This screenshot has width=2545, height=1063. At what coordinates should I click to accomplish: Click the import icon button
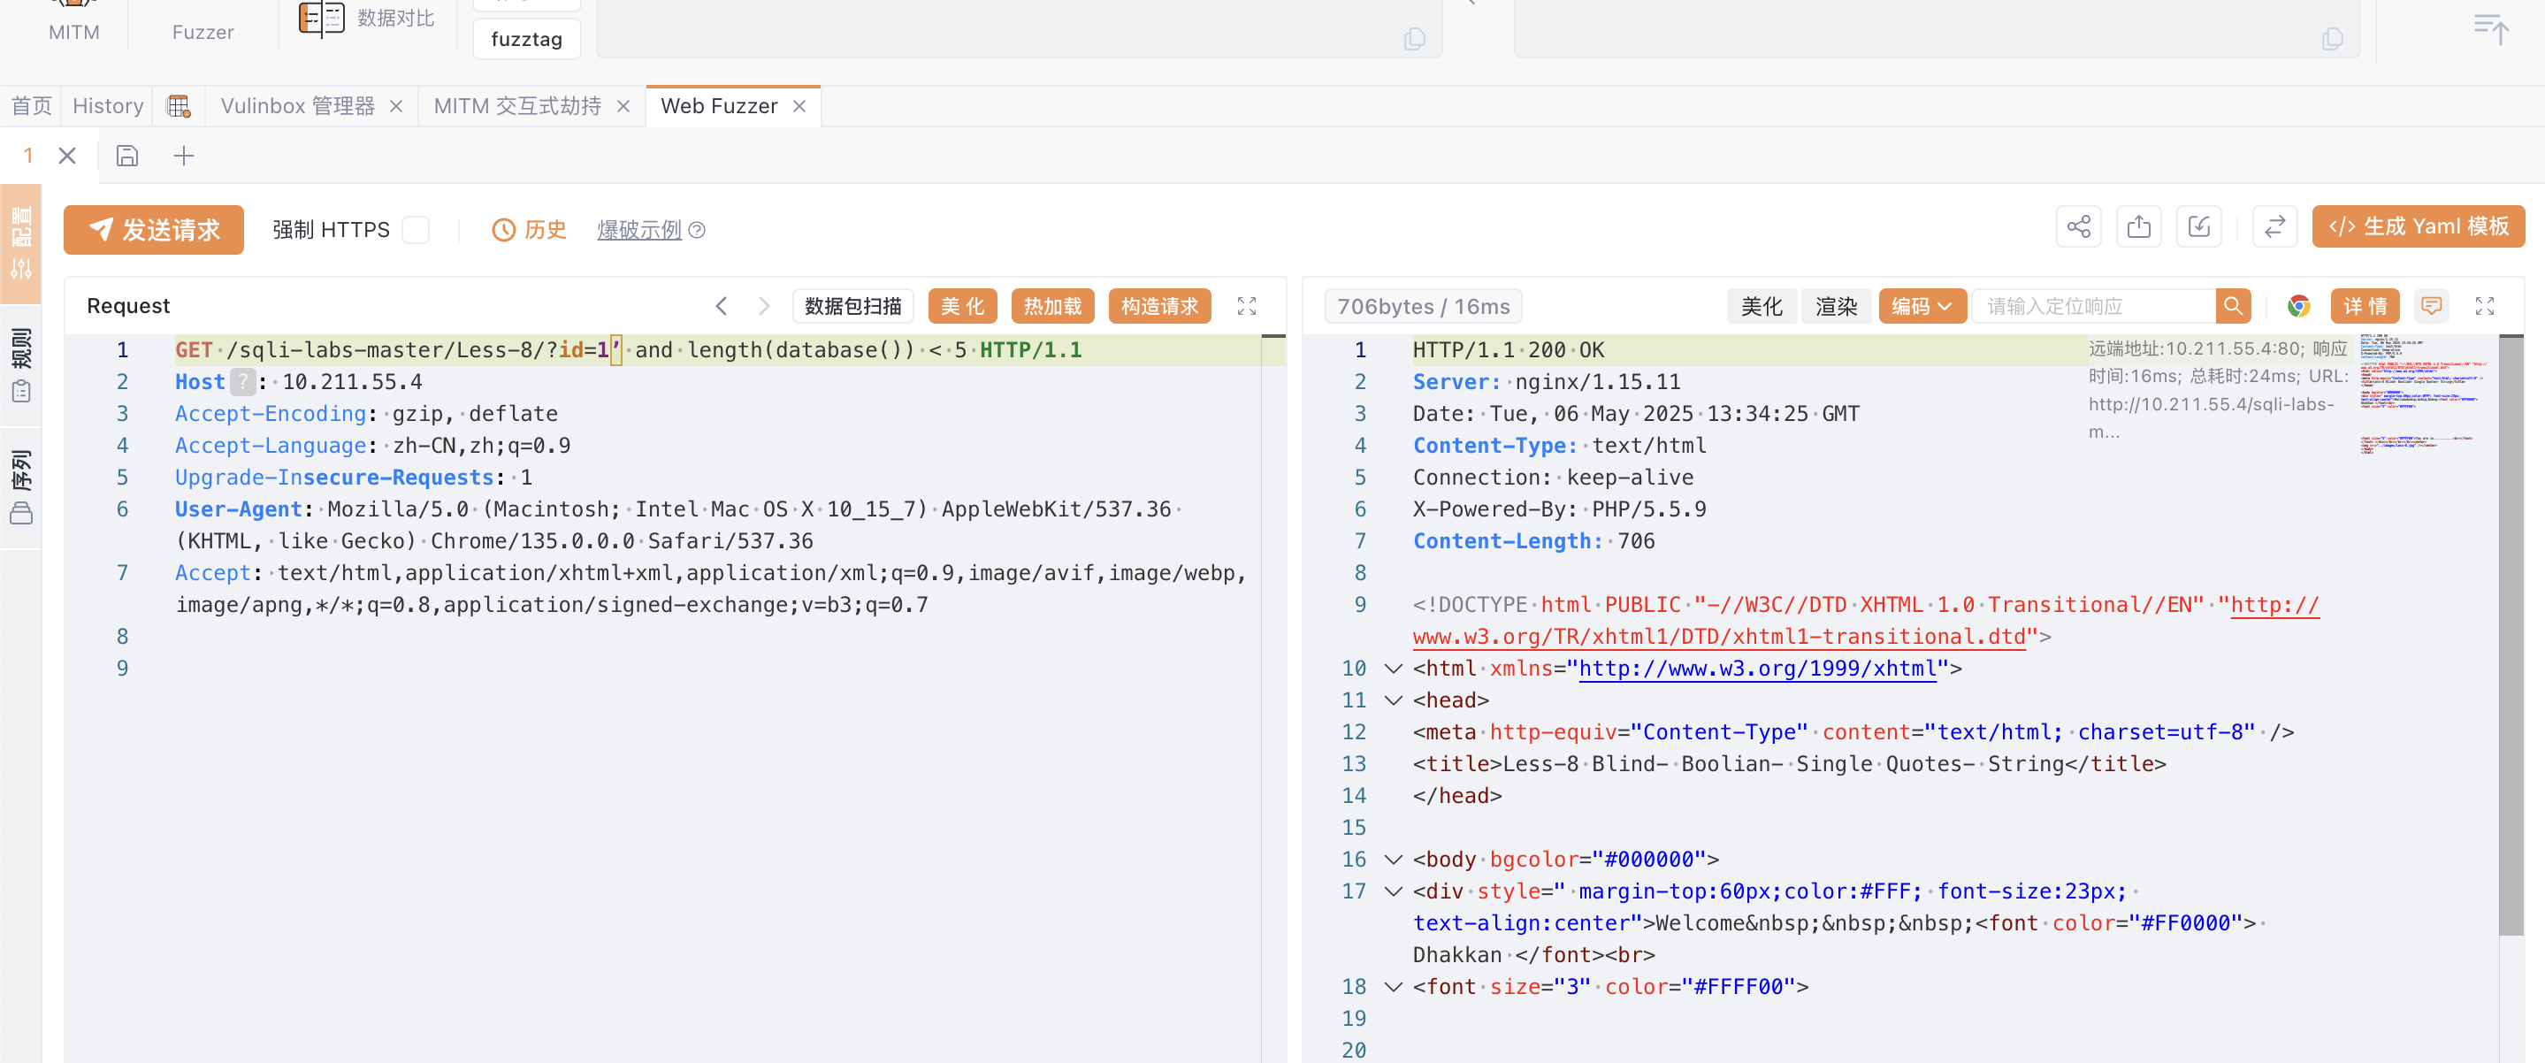click(2198, 227)
